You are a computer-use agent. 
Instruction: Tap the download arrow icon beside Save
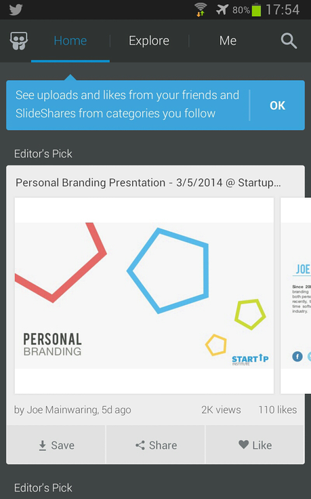(x=42, y=445)
